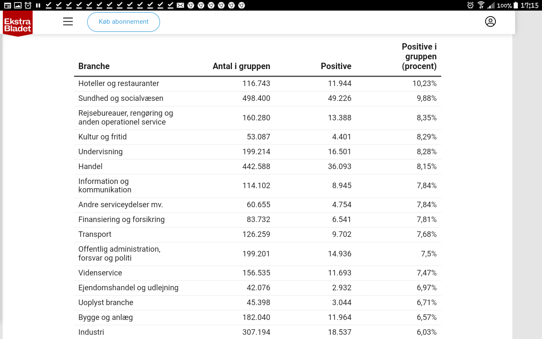The height and width of the screenshot is (339, 542).
Task: Tap the Wi-Fi signal icon
Action: [481, 6]
